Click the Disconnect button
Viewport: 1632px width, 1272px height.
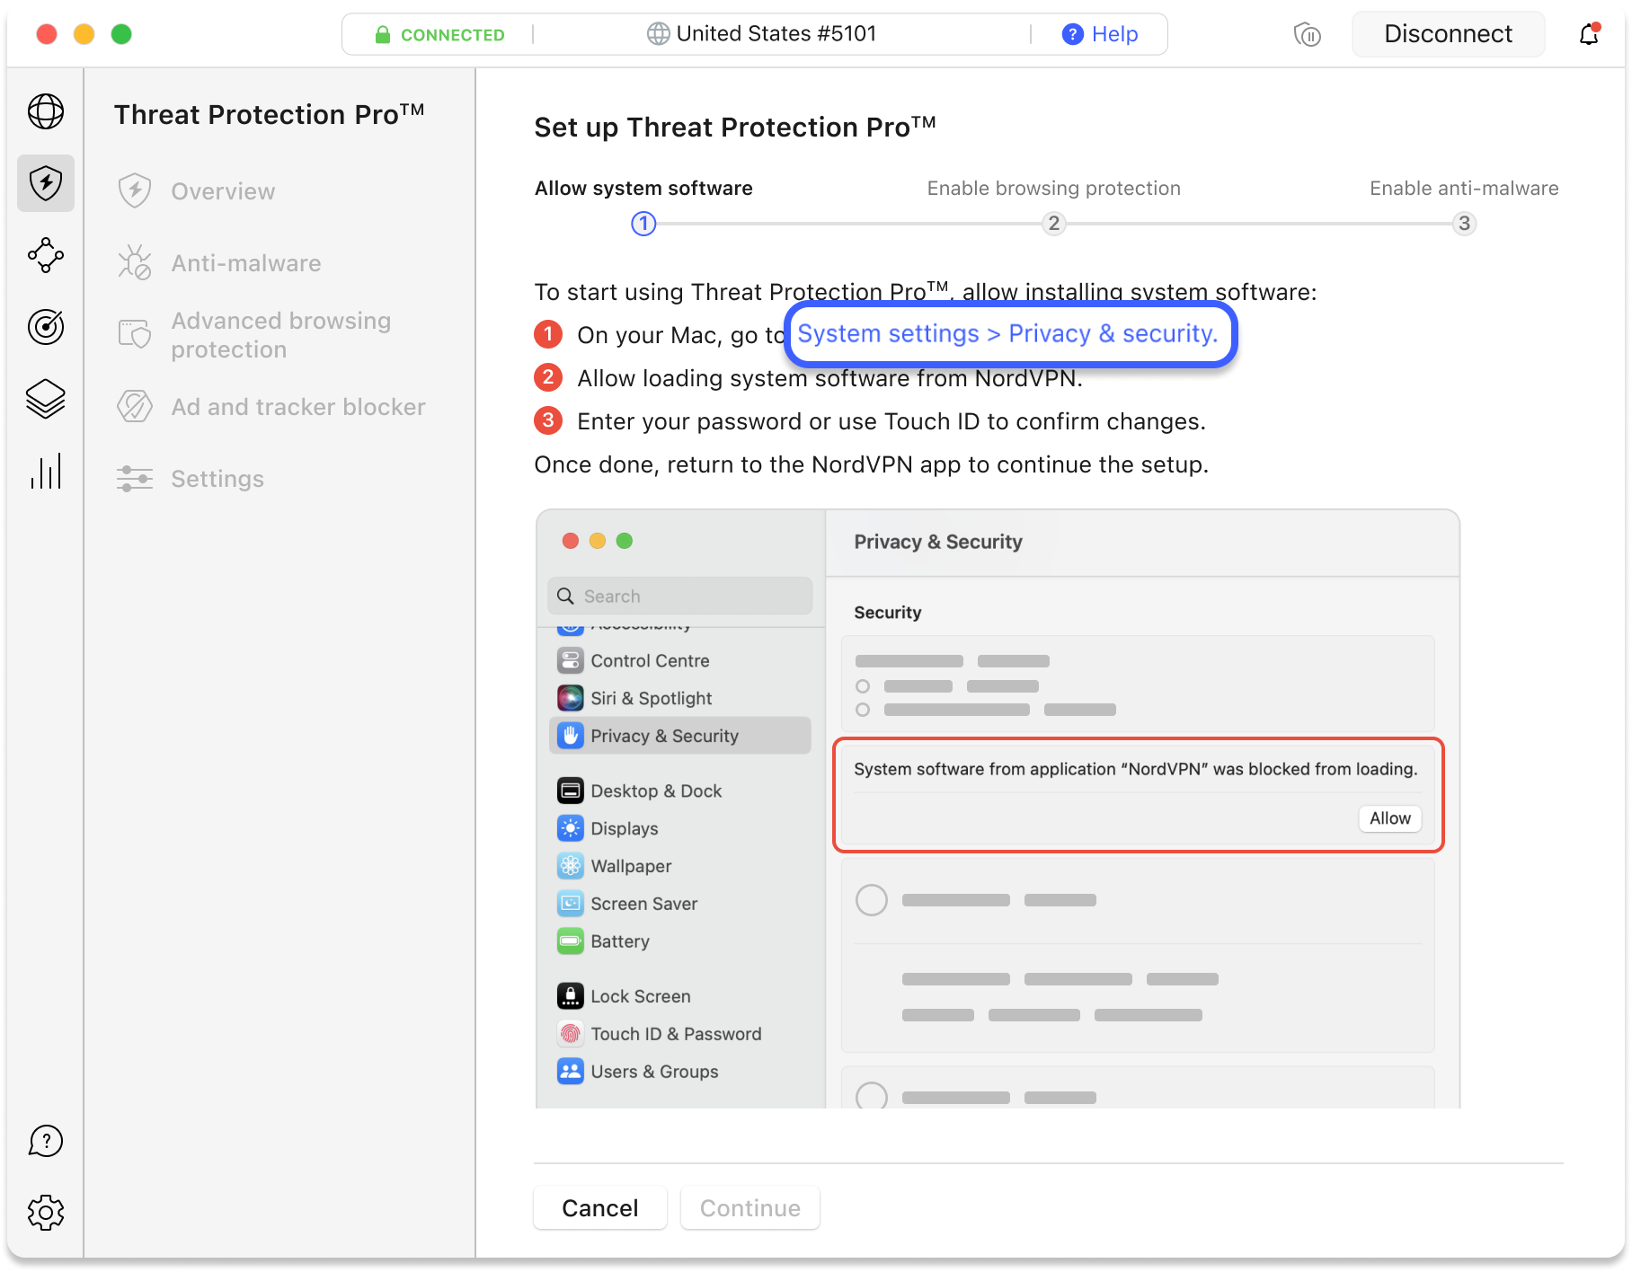click(x=1448, y=34)
